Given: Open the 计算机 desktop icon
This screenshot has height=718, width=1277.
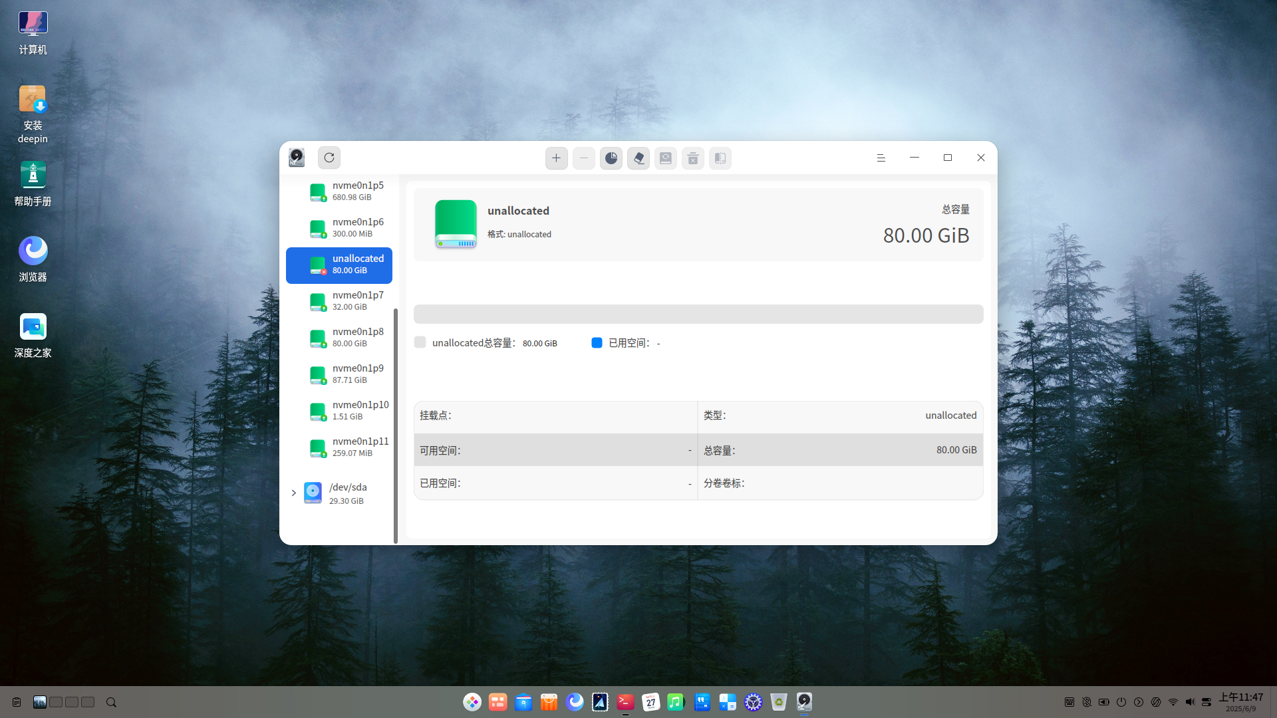Looking at the screenshot, I should pos(33,33).
